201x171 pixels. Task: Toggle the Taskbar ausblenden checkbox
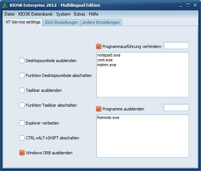[x=22, y=90]
